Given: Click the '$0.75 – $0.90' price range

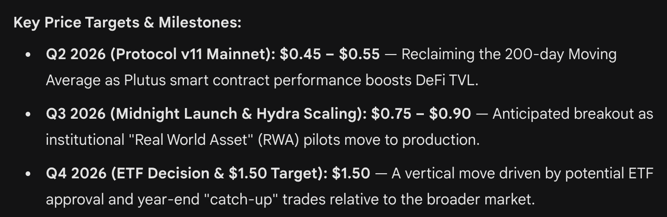Looking at the screenshot, I should (x=421, y=114).
